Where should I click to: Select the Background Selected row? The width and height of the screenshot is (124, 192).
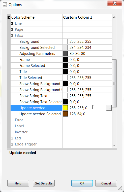click(61, 48)
